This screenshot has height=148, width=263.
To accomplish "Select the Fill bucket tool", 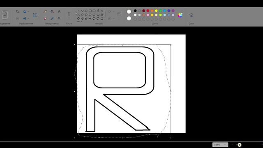I will tap(52, 12).
